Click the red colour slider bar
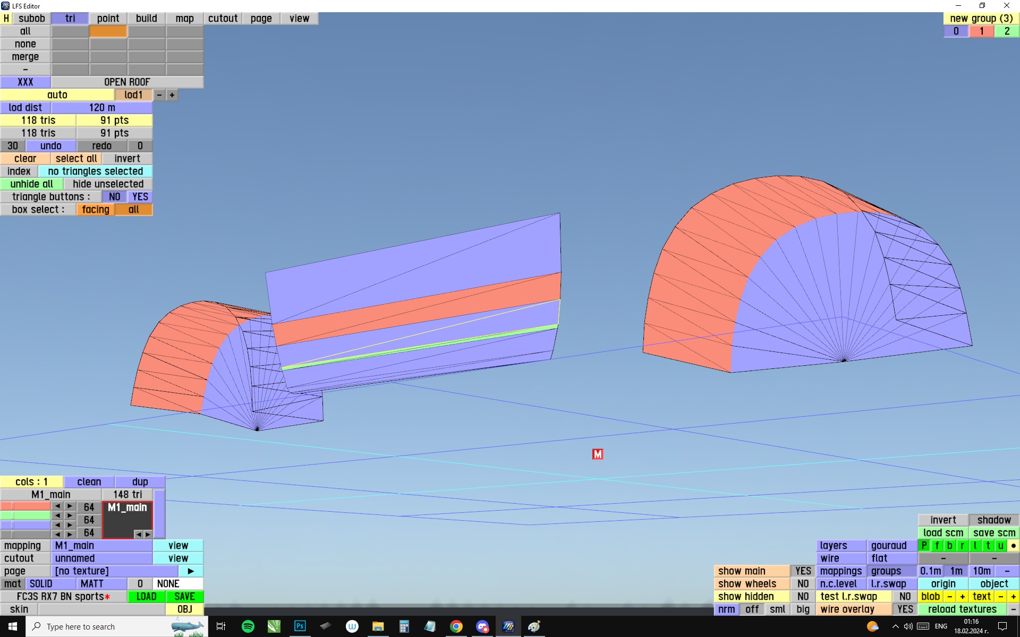Image resolution: width=1020 pixels, height=637 pixels. (x=25, y=506)
